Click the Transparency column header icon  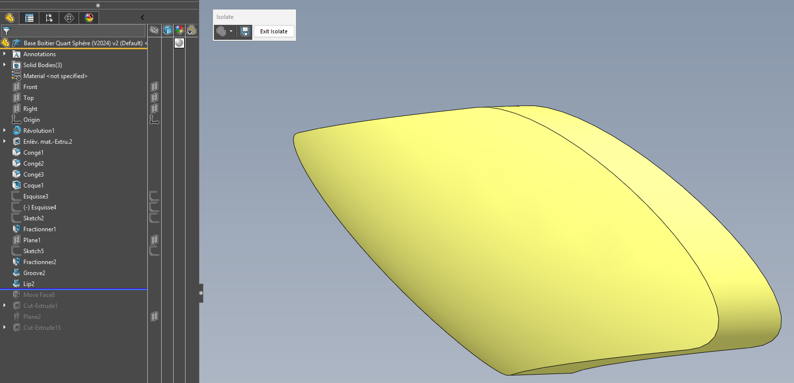192,30
